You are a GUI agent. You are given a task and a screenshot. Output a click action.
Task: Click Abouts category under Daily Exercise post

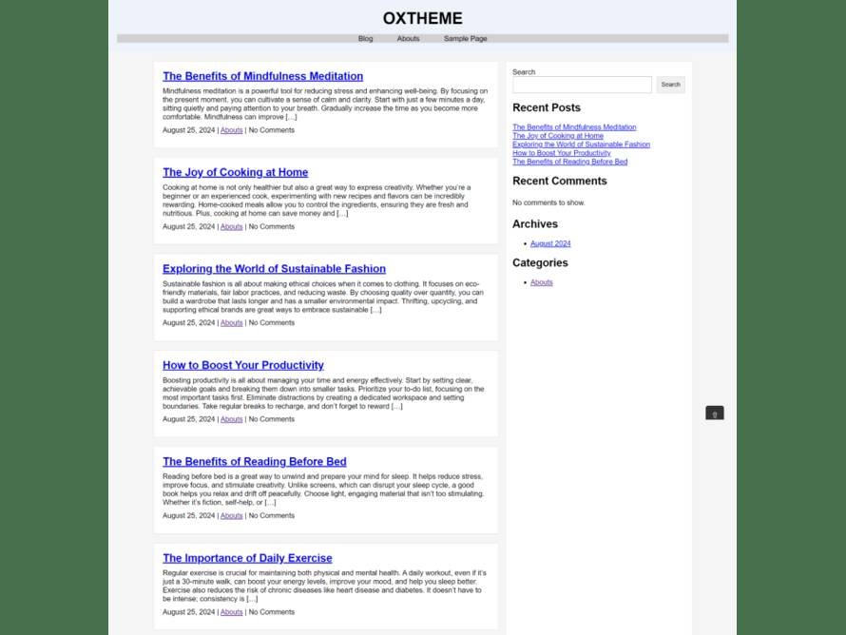click(232, 612)
